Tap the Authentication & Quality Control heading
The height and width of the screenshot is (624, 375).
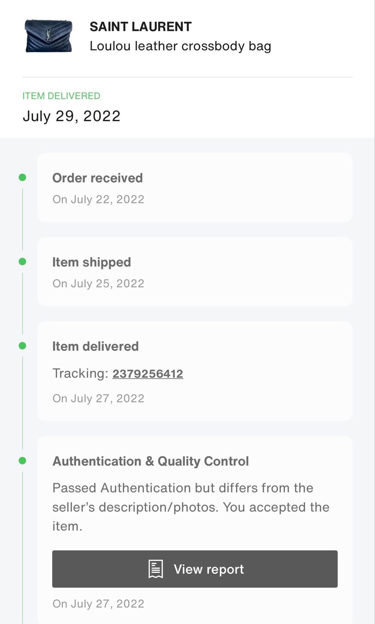coord(151,461)
